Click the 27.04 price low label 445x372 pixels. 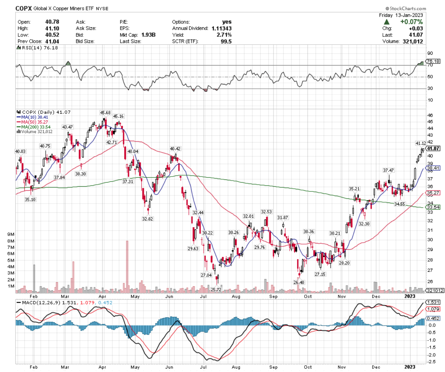(x=206, y=275)
